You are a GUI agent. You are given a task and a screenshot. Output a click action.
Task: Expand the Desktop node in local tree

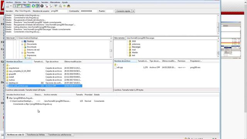coord(22,41)
